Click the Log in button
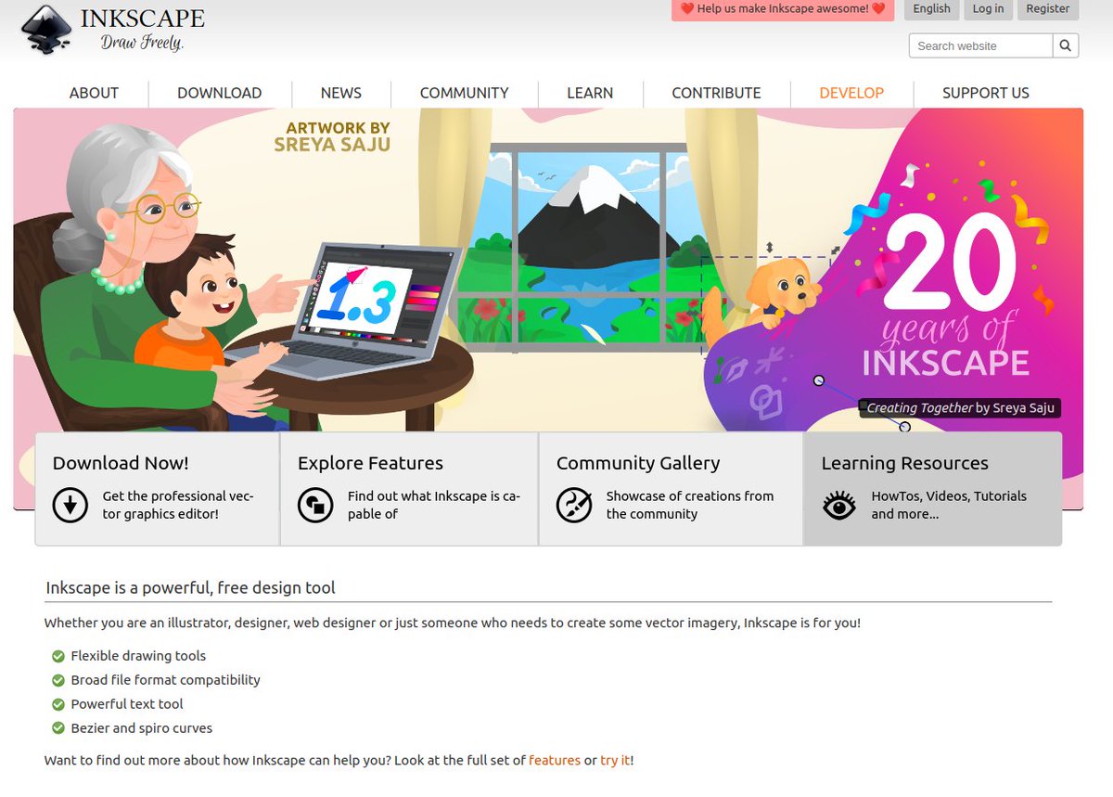The width and height of the screenshot is (1113, 797). click(988, 9)
